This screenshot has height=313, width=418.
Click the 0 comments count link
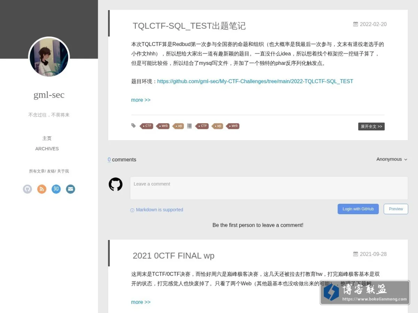(x=109, y=160)
